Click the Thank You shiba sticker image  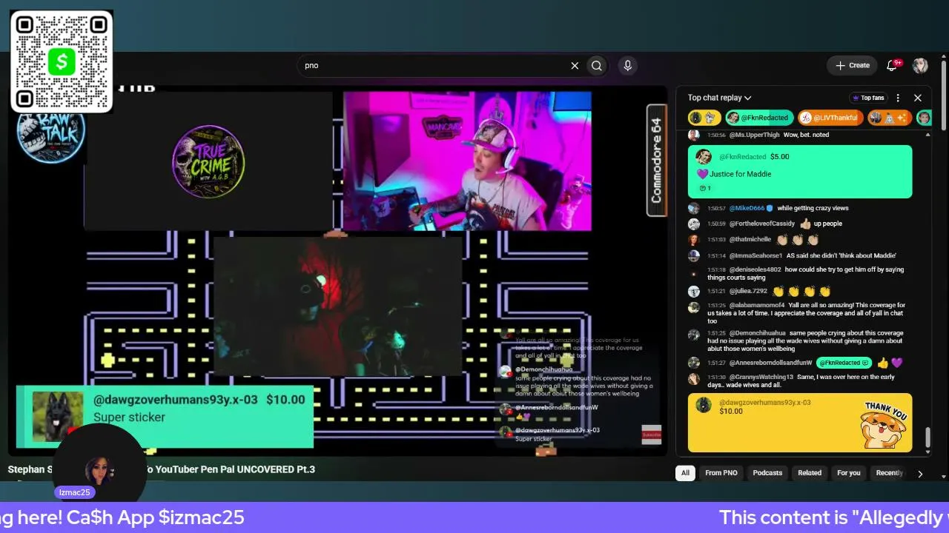883,424
